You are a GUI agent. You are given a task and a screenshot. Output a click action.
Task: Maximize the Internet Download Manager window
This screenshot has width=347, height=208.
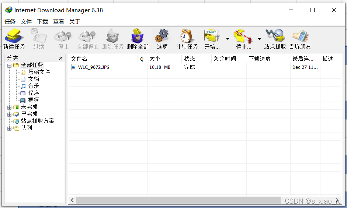pos(312,10)
